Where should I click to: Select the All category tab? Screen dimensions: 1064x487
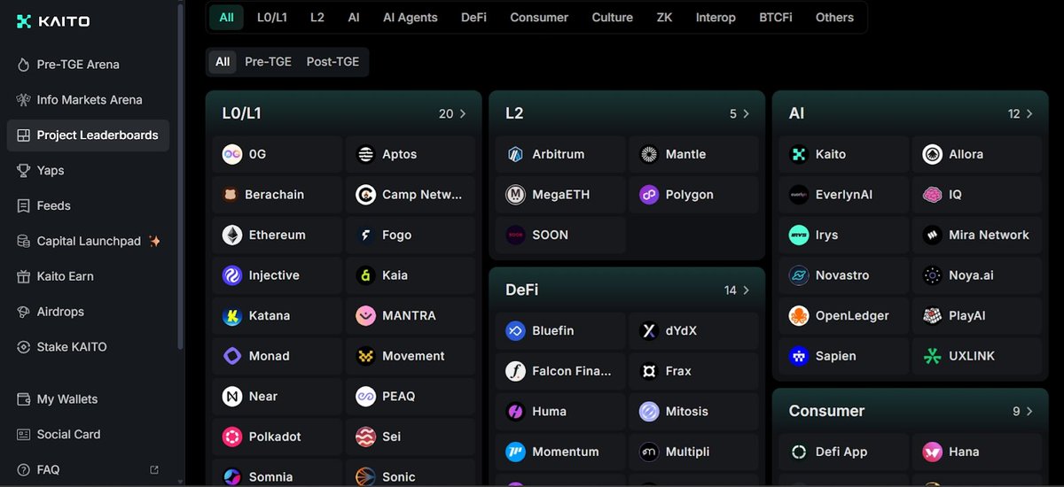pyautogui.click(x=227, y=18)
